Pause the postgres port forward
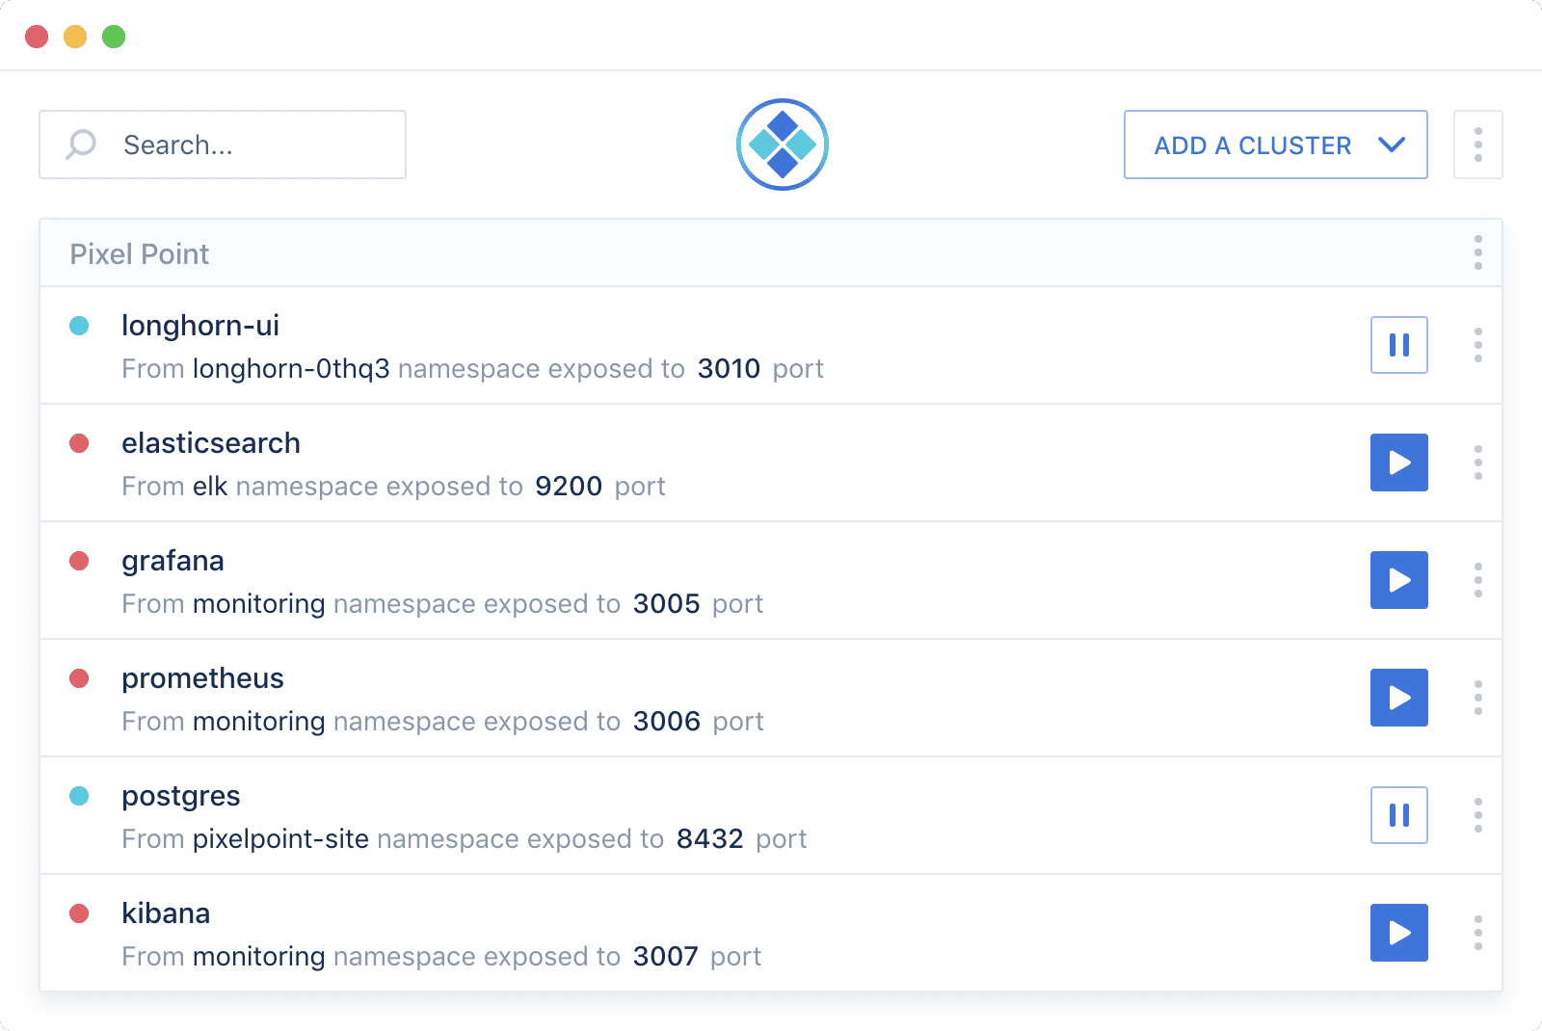1542x1031 pixels. click(x=1398, y=815)
